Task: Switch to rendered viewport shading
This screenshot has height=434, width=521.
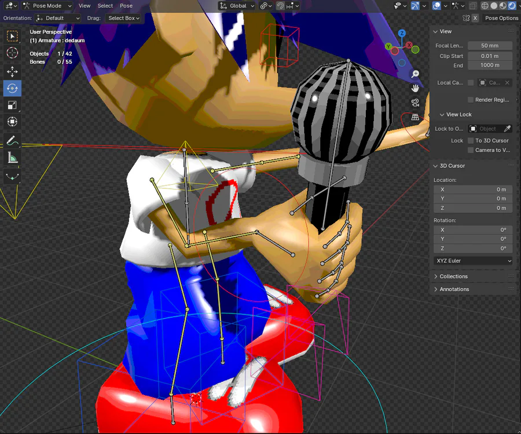Action: 512,6
